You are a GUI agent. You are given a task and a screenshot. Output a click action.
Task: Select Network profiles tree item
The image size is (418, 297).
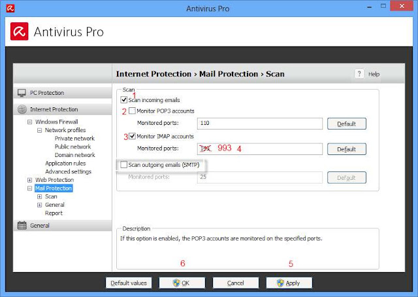click(65, 130)
